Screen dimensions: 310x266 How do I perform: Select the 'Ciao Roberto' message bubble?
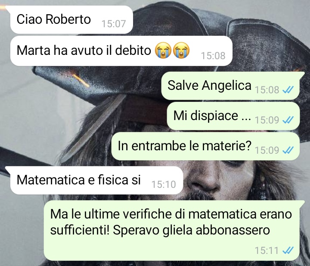[x=71, y=19]
